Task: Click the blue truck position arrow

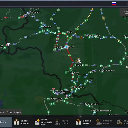Action: pos(67,47)
